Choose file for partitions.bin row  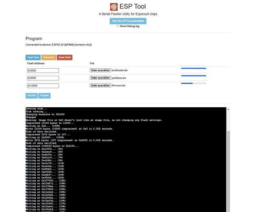[100, 78]
